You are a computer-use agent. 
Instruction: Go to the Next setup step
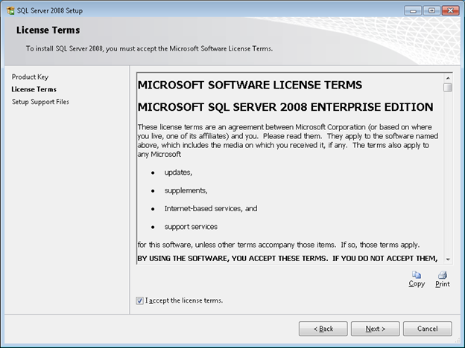coord(375,329)
